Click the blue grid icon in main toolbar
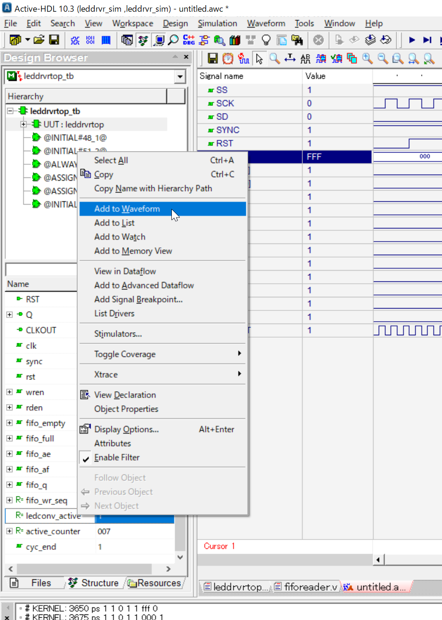The image size is (442, 620). pyautogui.click(x=106, y=40)
